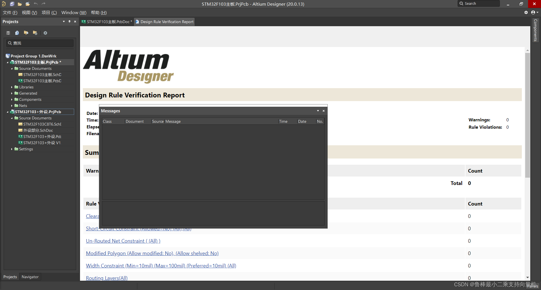Click the report vertical scrollbar thumb
Image resolution: width=541 pixels, height=290 pixels.
[527, 115]
